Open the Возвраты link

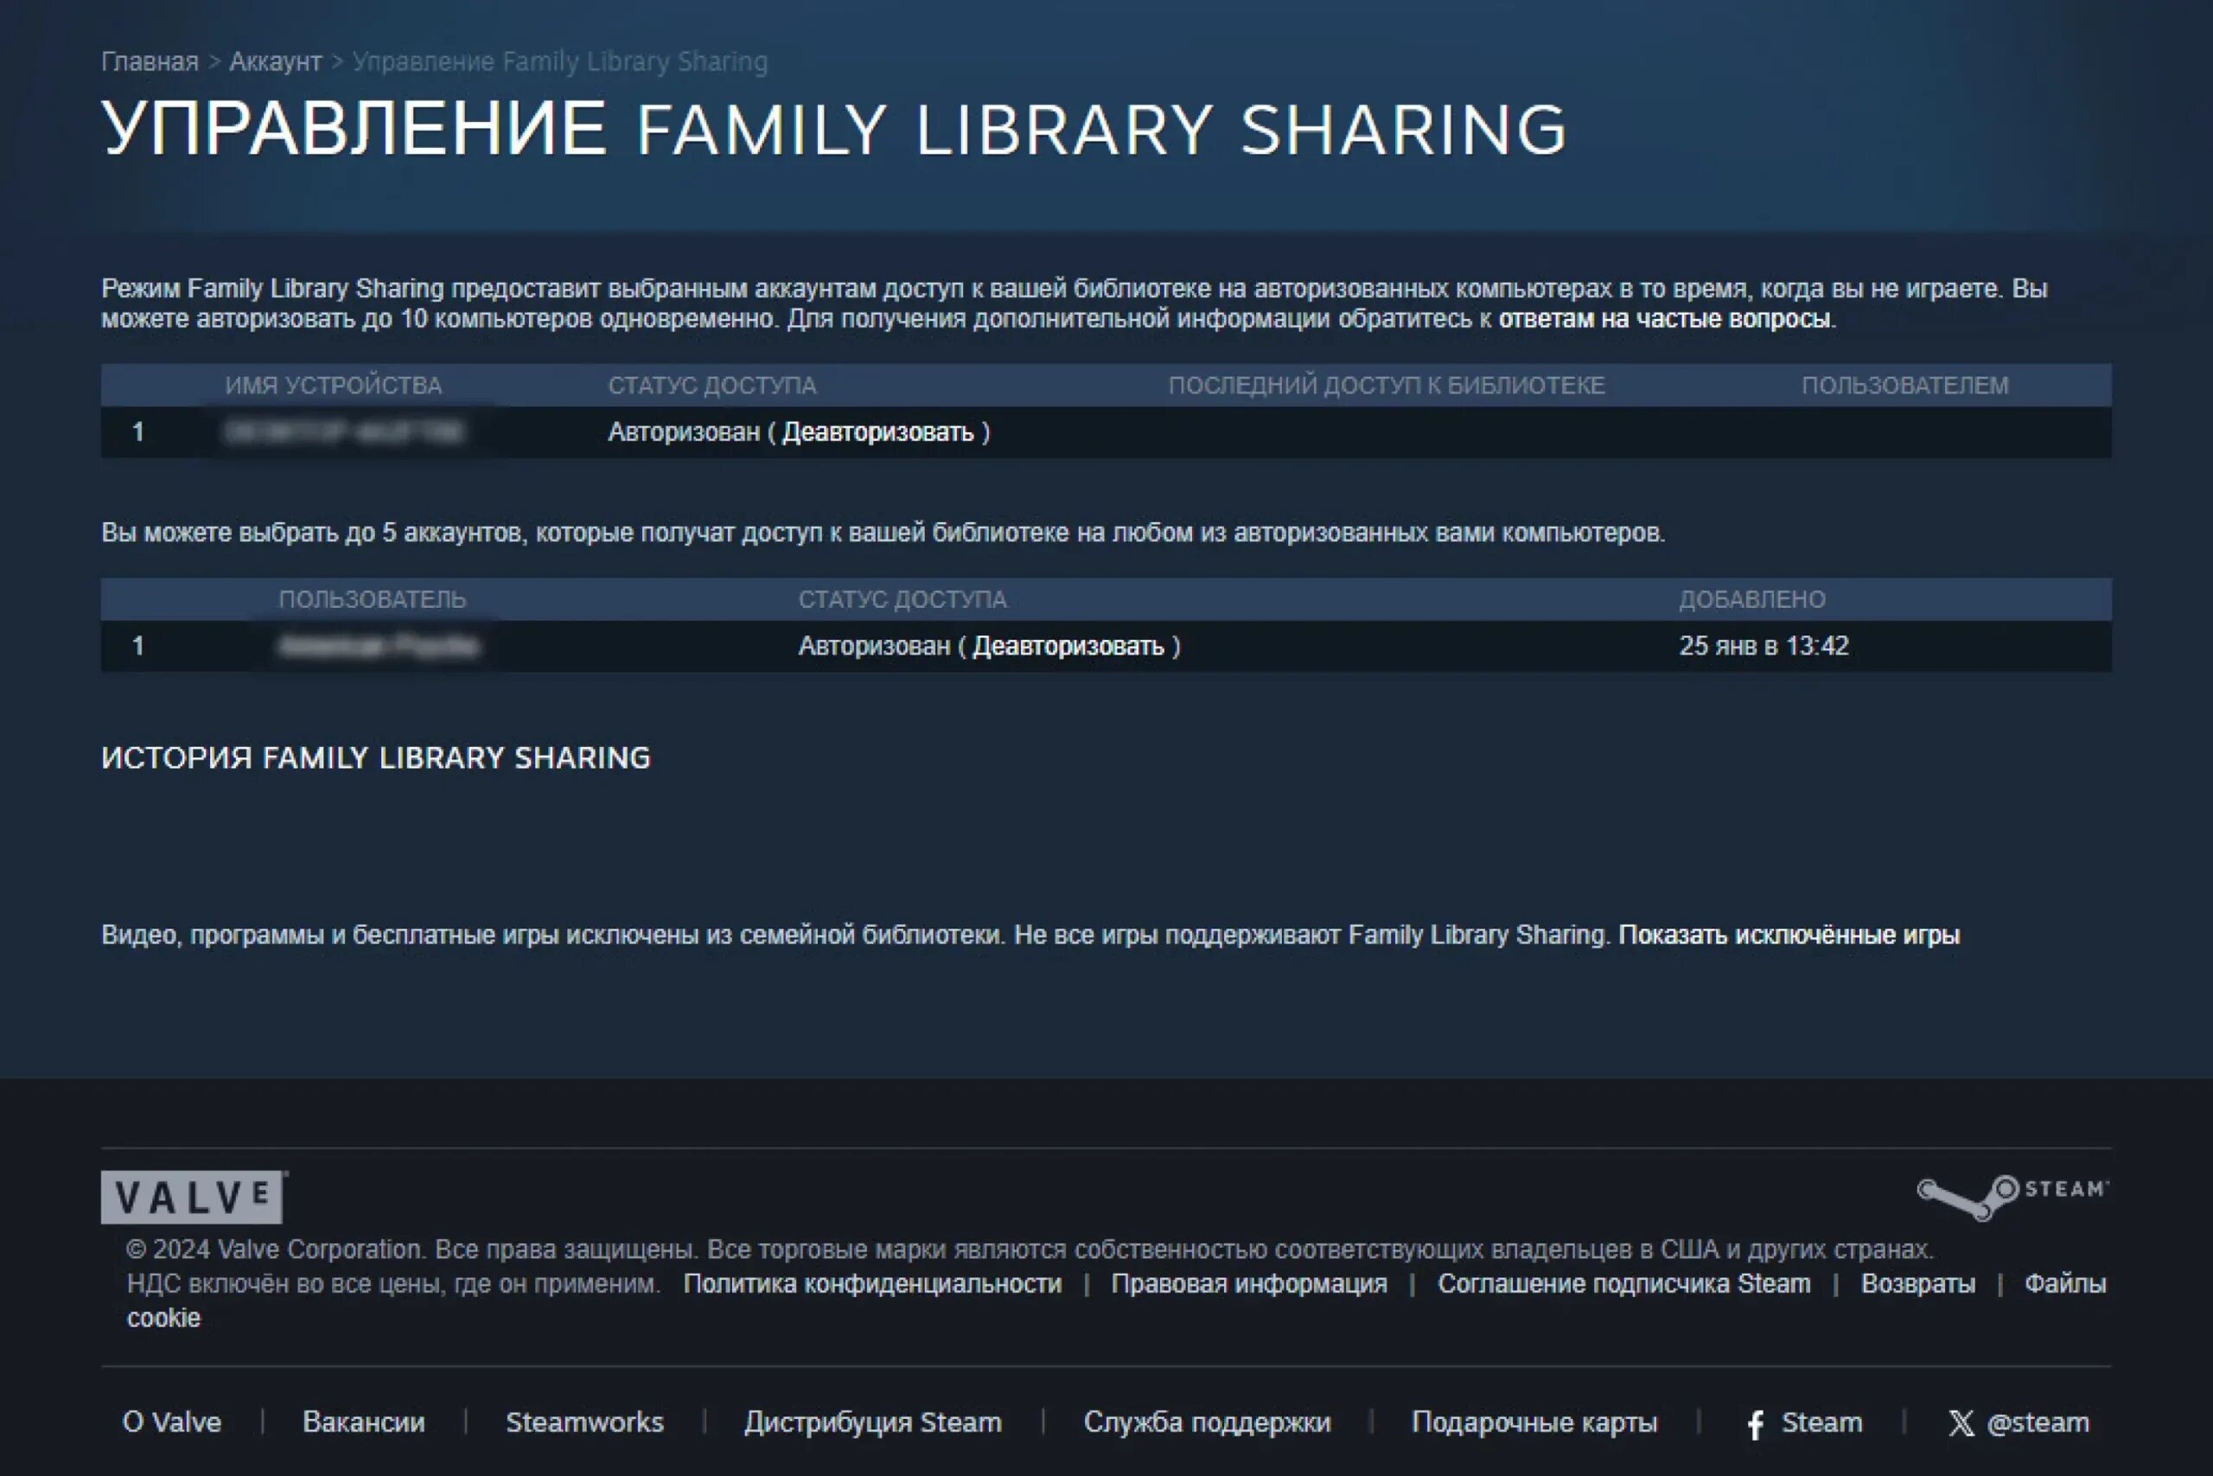1917,1284
